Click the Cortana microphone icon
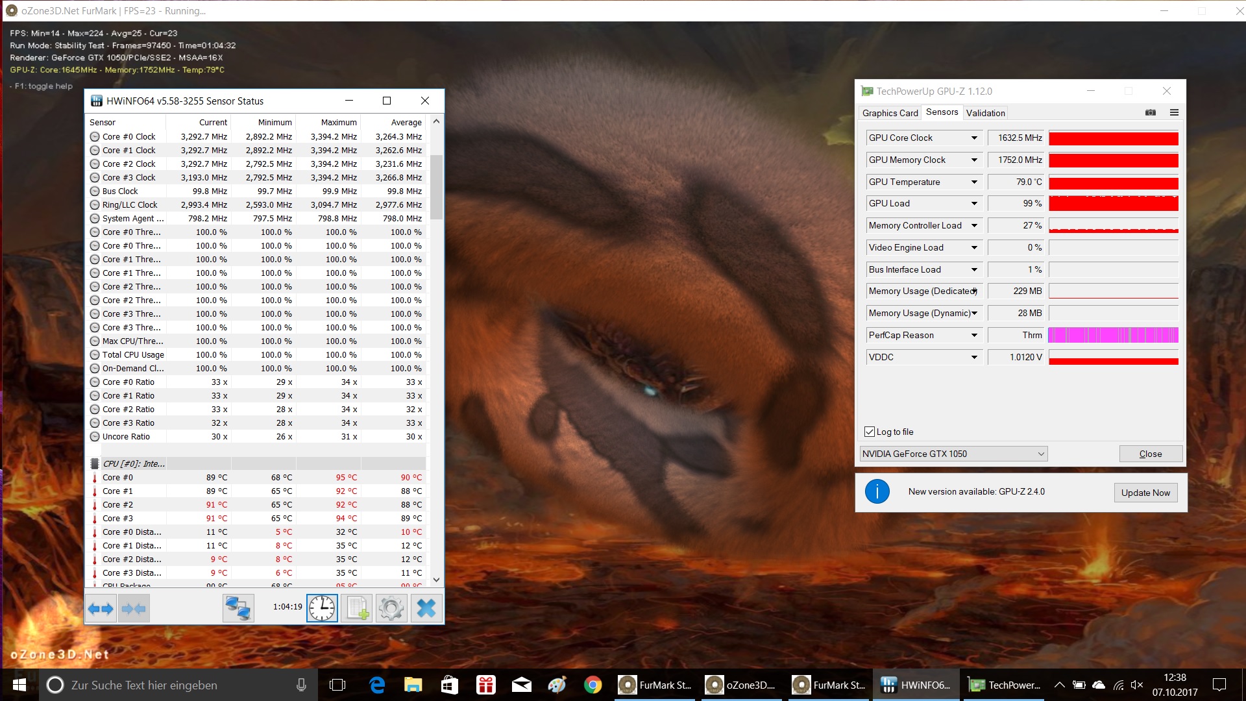The image size is (1246, 701). pyautogui.click(x=301, y=685)
